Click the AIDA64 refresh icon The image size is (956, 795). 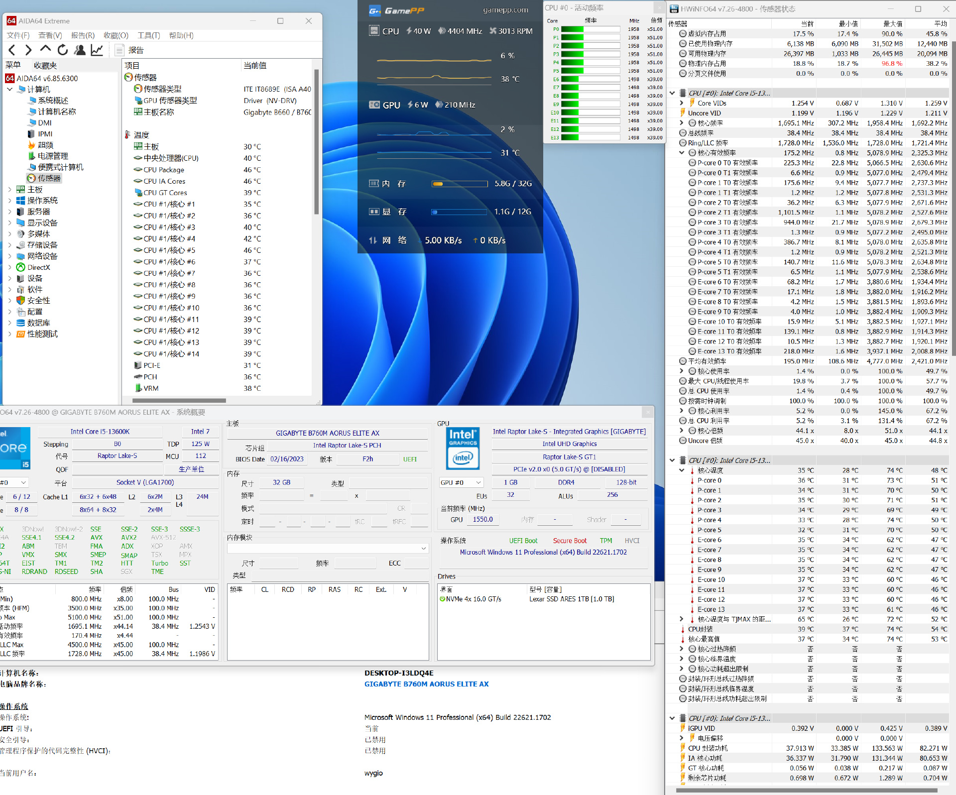(62, 50)
